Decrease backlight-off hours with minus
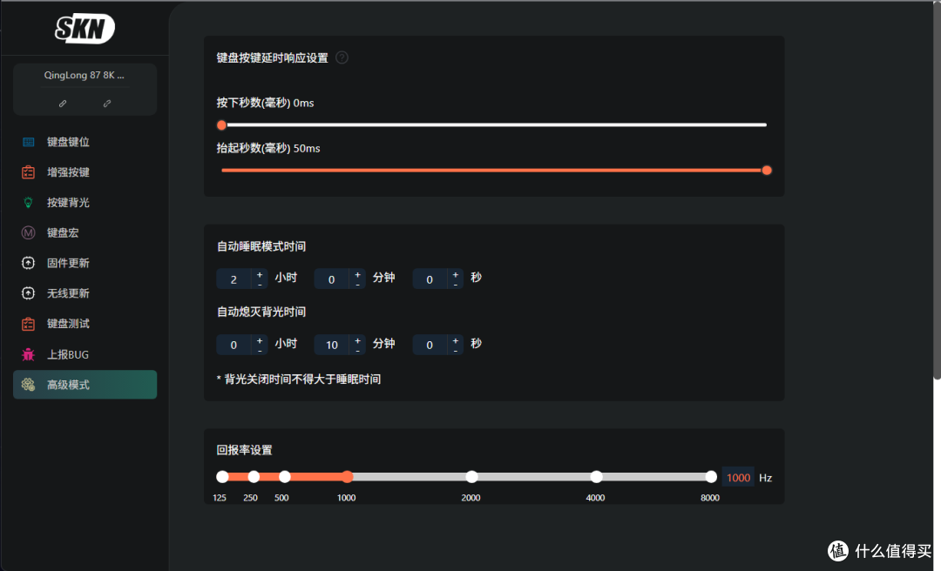 click(260, 350)
